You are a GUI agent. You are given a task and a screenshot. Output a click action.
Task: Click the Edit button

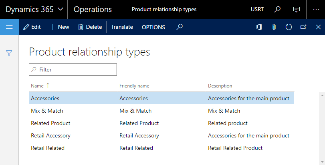click(x=32, y=27)
